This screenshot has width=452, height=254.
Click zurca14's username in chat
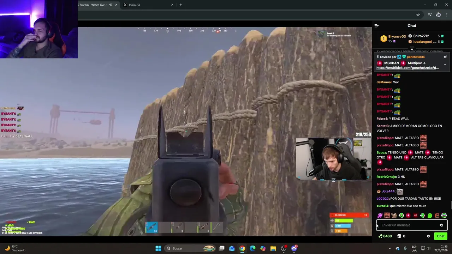tap(382, 206)
